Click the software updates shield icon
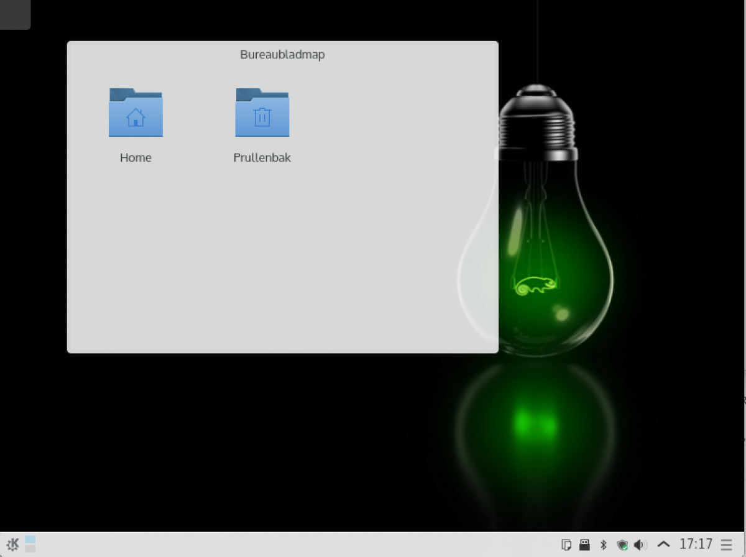 coord(621,545)
